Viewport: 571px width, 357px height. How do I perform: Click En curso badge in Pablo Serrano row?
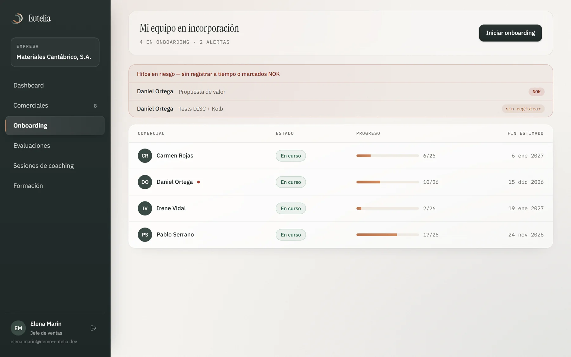[x=291, y=235]
